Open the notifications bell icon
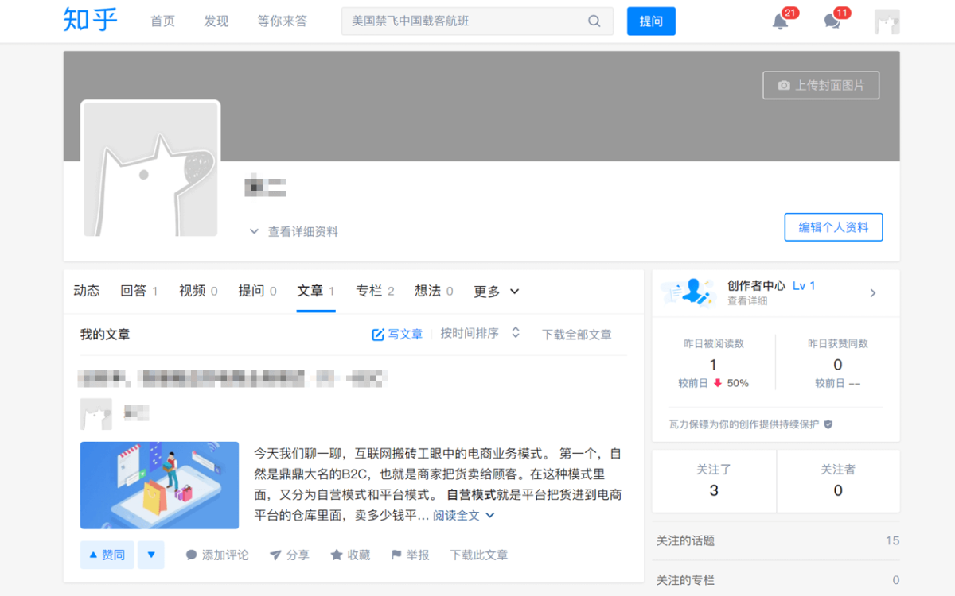955x596 pixels. pos(778,21)
